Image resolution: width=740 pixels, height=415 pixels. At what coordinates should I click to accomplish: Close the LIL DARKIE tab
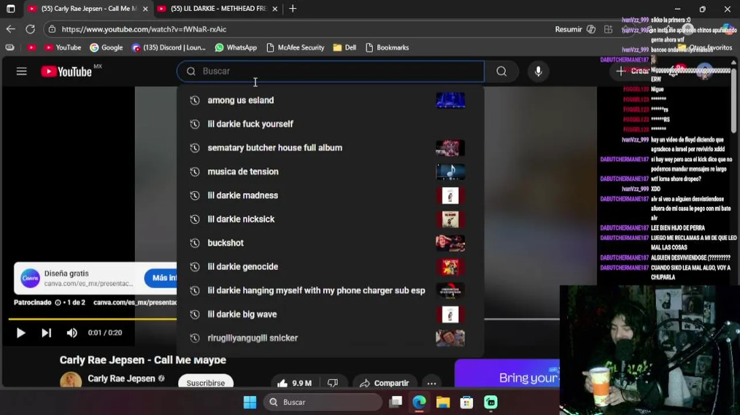coord(275,9)
